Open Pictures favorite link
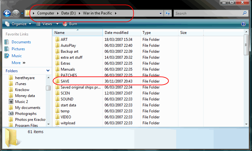 click(18, 49)
